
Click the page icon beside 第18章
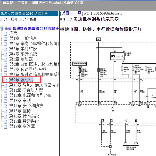(x=6, y=127)
